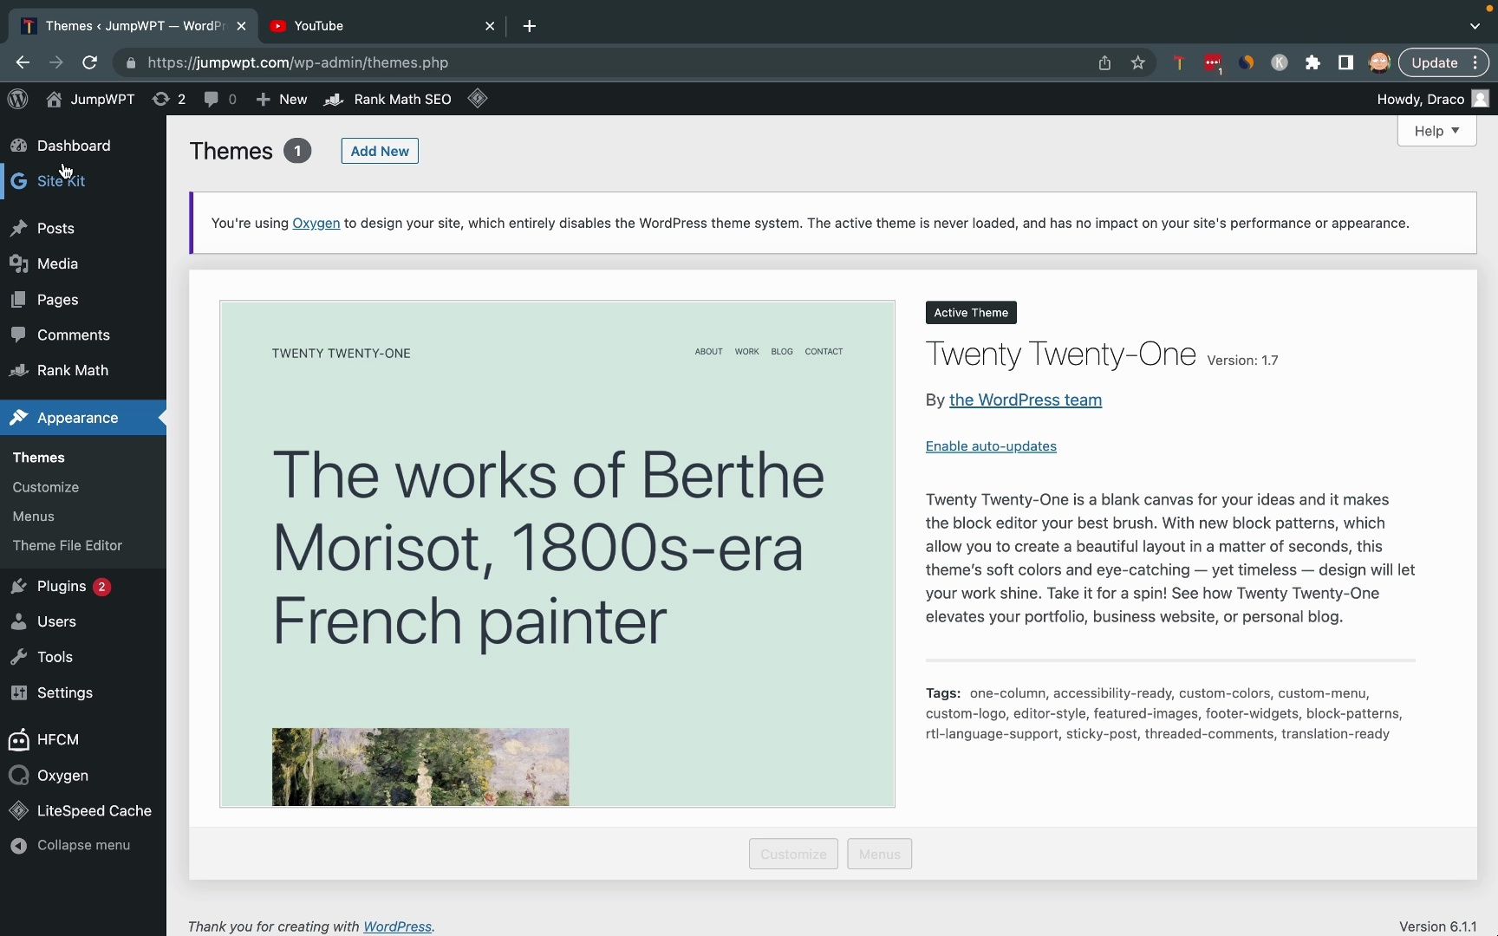This screenshot has height=936, width=1498.
Task: Share this page from address bar
Action: (x=1104, y=62)
